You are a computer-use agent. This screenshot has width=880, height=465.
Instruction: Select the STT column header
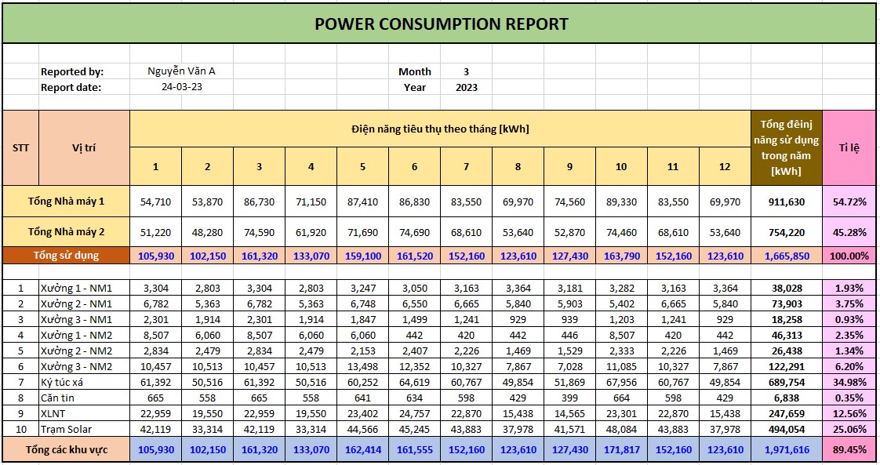(x=20, y=147)
